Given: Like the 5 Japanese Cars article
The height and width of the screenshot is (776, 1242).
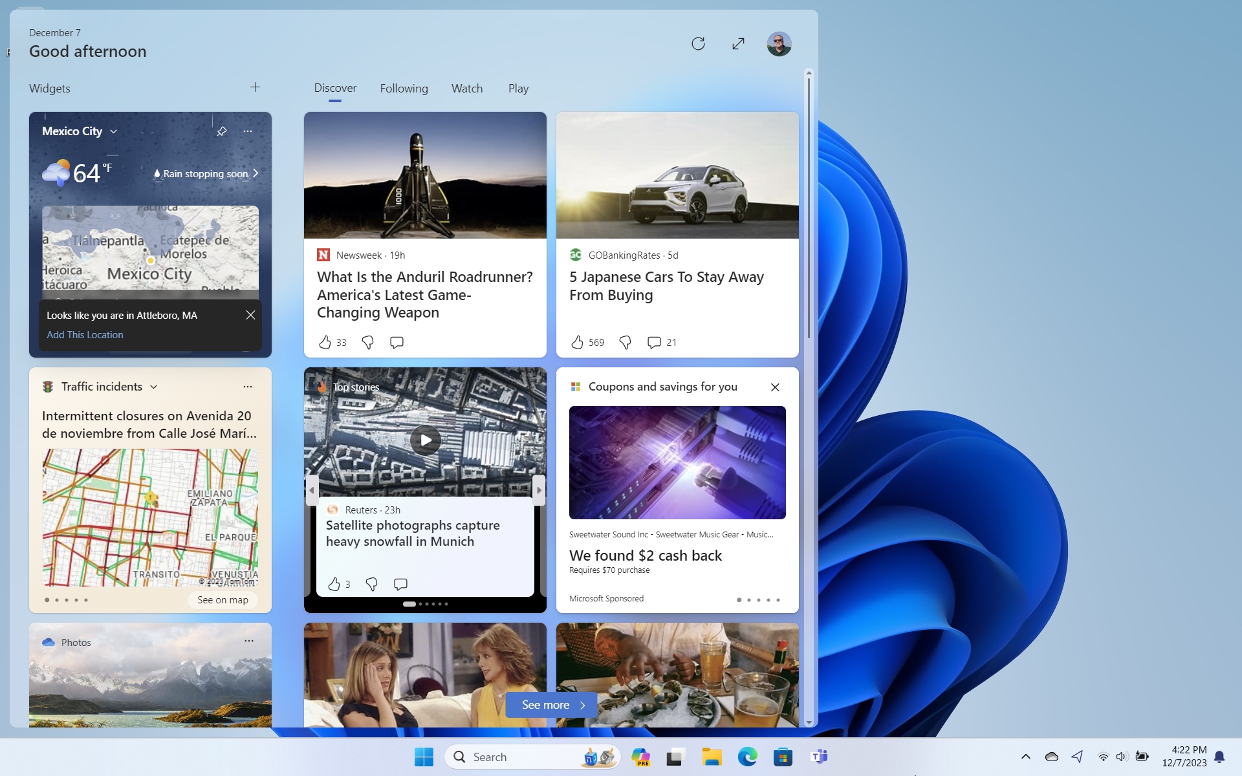Looking at the screenshot, I should click(577, 342).
